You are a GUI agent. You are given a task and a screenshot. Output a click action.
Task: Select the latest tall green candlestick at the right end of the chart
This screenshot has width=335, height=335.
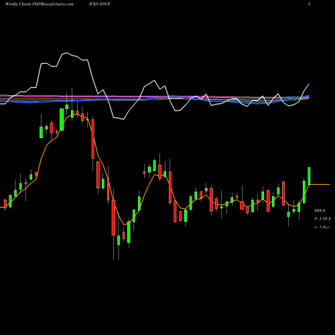click(310, 176)
